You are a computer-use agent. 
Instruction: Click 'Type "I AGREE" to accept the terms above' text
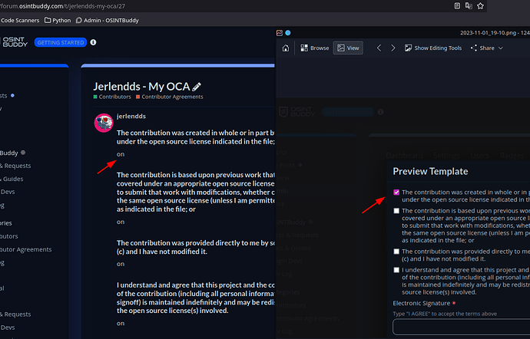coord(445,314)
